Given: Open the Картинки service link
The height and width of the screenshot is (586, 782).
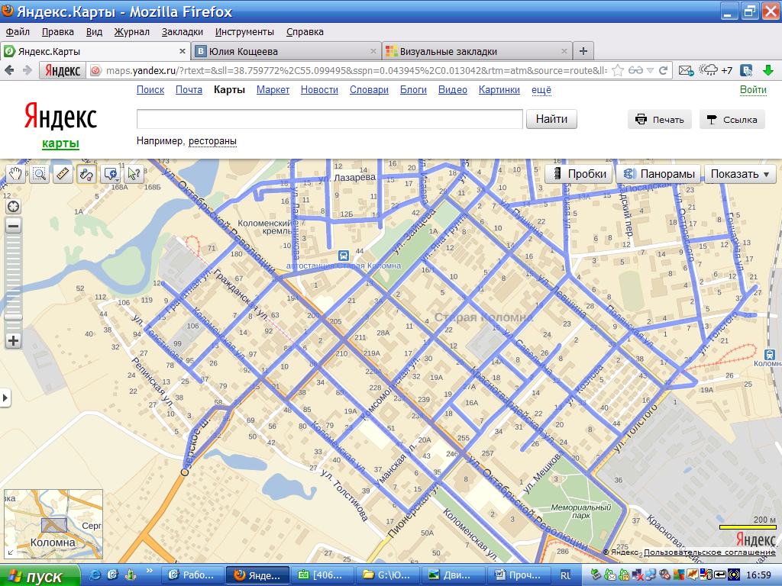Looking at the screenshot, I should point(499,90).
